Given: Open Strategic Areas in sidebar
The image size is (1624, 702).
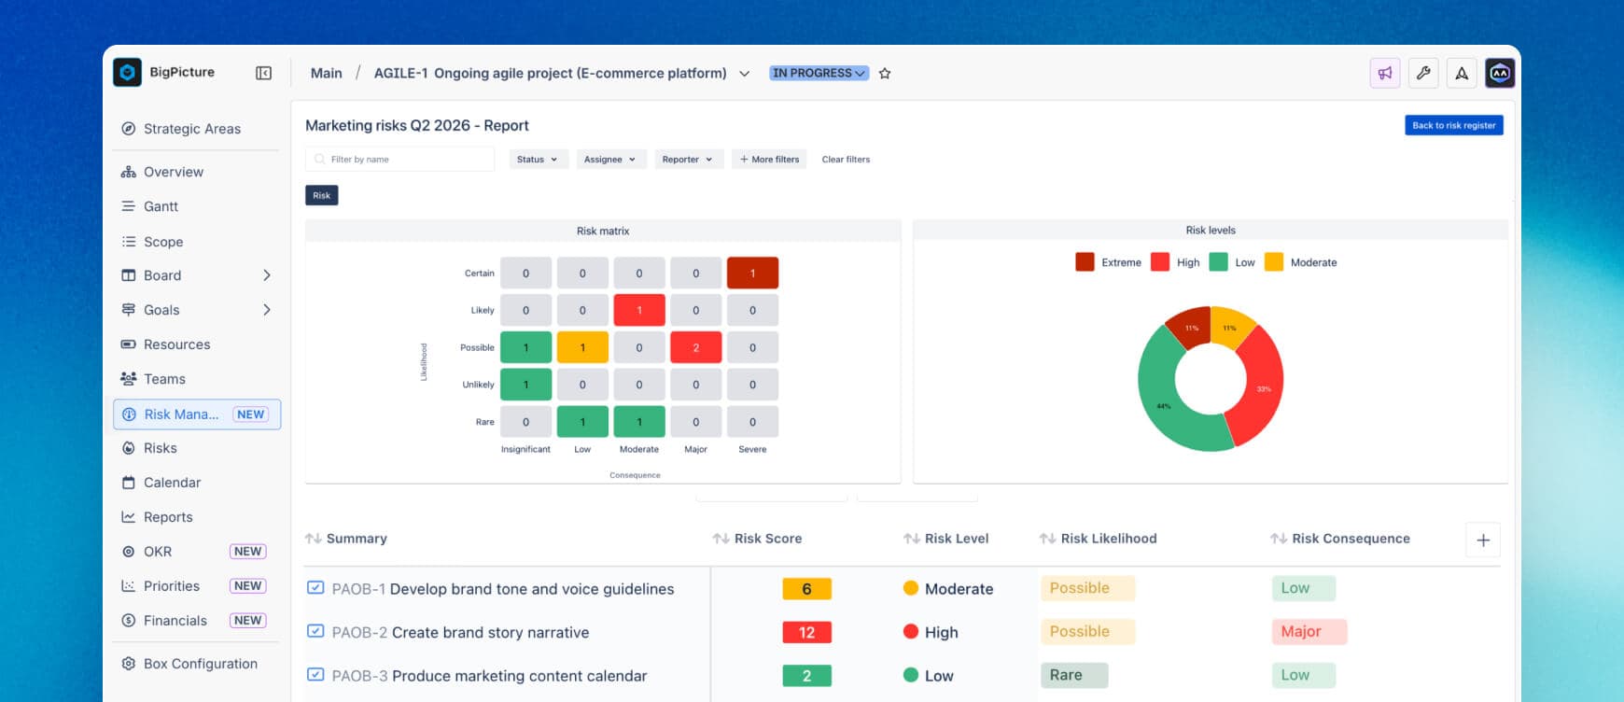Looking at the screenshot, I should (191, 129).
